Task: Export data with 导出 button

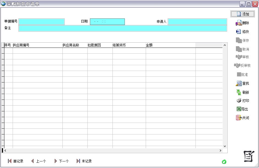Action: (x=243, y=109)
